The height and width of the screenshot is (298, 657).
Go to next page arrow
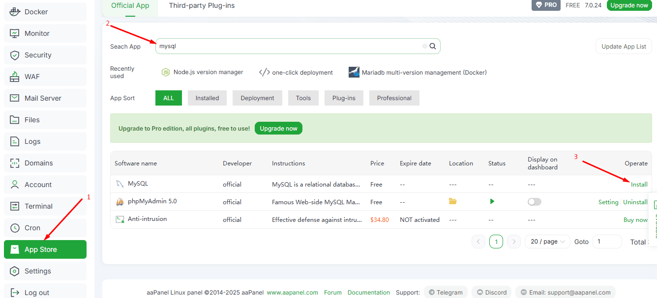pyautogui.click(x=513, y=242)
